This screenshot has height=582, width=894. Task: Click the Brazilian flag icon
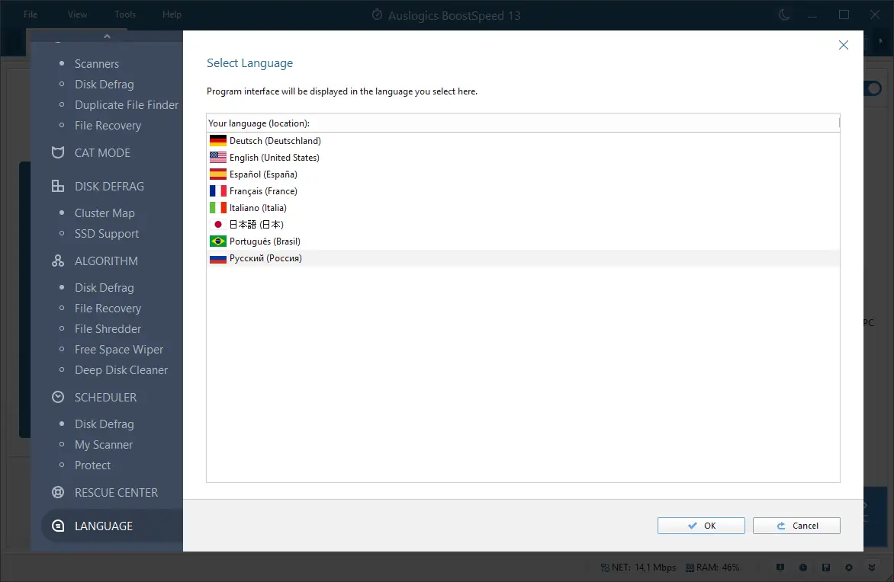click(218, 241)
